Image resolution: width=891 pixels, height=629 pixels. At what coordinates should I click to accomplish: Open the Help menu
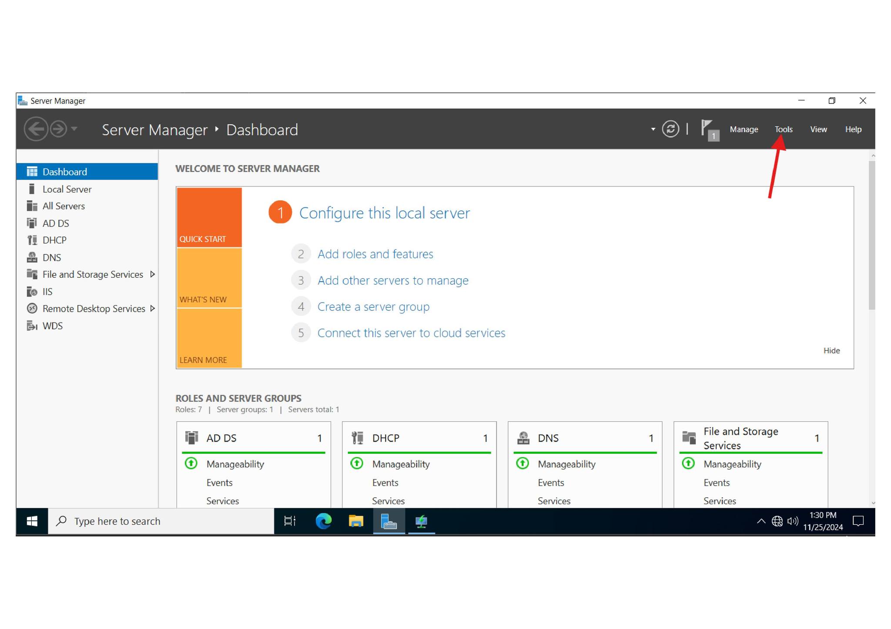pos(853,130)
